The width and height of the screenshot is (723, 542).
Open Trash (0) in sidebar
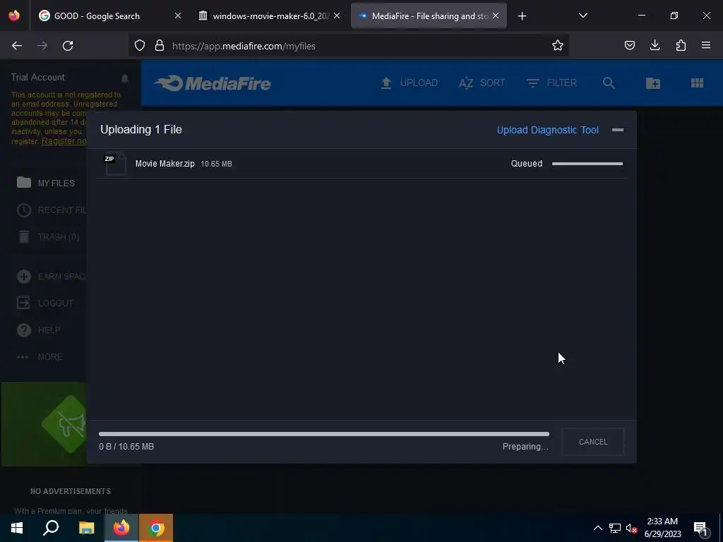48,237
